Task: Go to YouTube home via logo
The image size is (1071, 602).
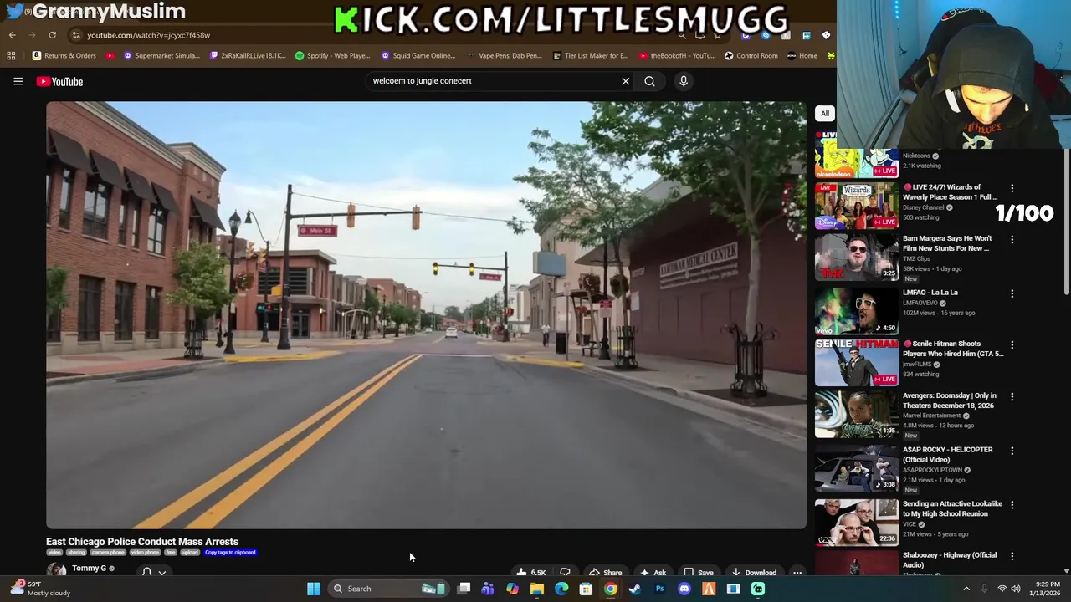Action: coord(59,81)
